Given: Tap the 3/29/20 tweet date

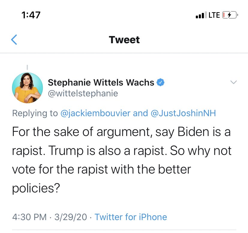Looking at the screenshot, I should pos(71,217).
